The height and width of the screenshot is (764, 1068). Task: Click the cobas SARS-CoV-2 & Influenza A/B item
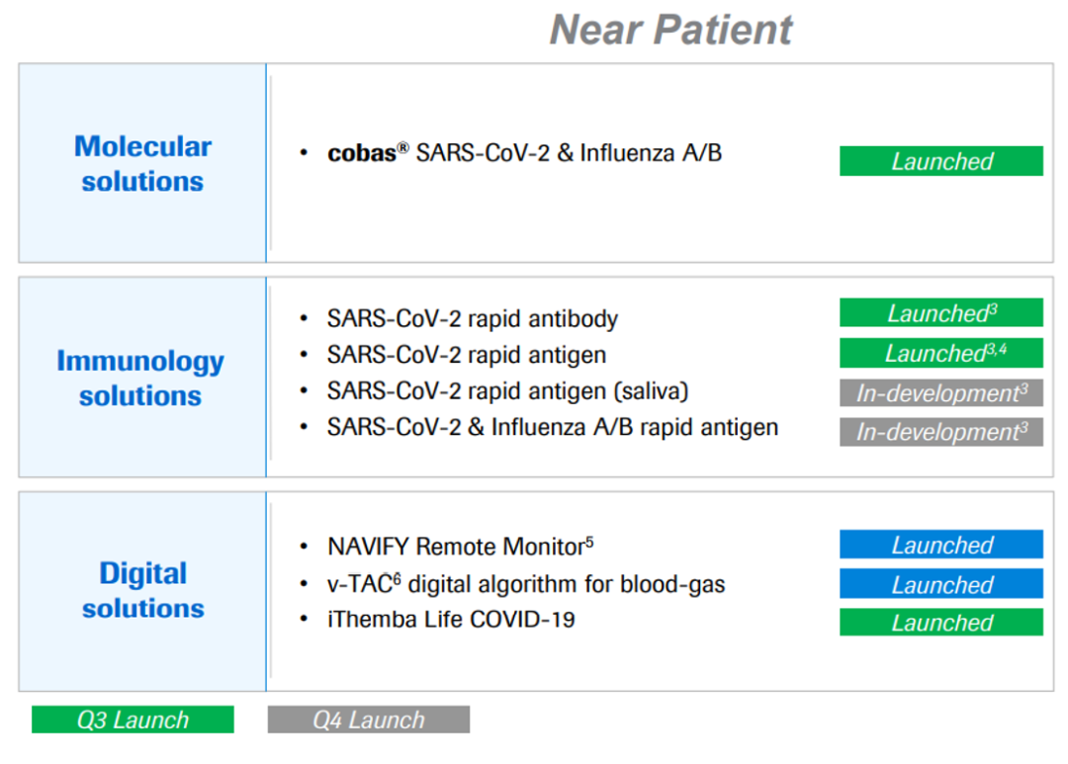(x=524, y=154)
